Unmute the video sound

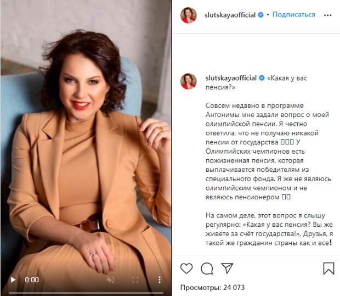click(x=111, y=280)
